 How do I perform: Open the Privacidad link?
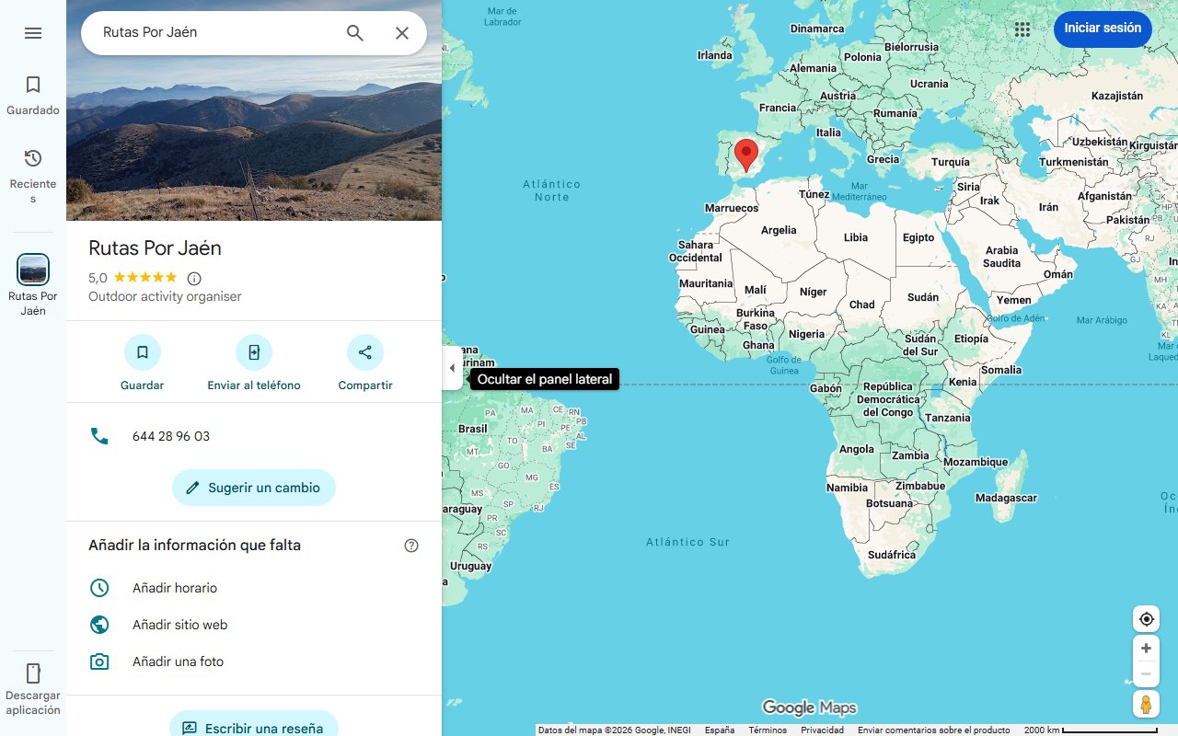click(822, 729)
